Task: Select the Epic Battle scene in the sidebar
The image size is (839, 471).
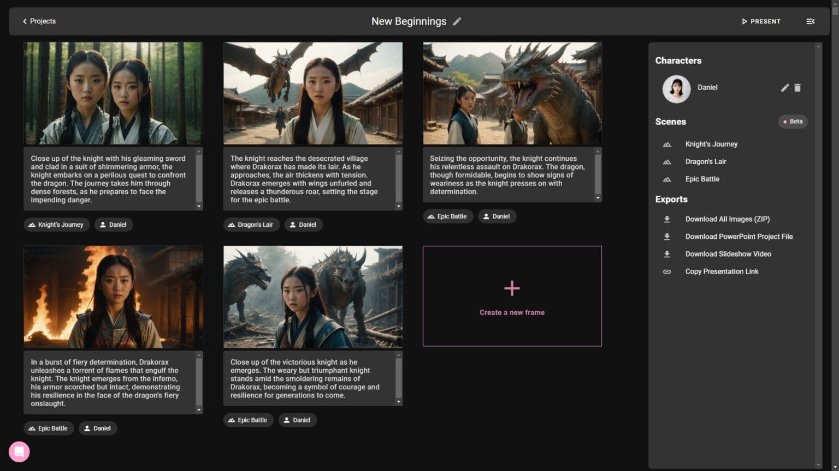Action: pos(702,179)
